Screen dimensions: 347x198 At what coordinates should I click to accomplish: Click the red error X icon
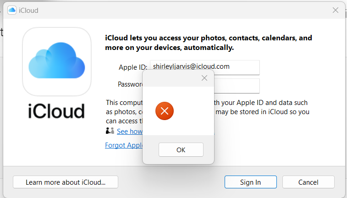click(164, 110)
